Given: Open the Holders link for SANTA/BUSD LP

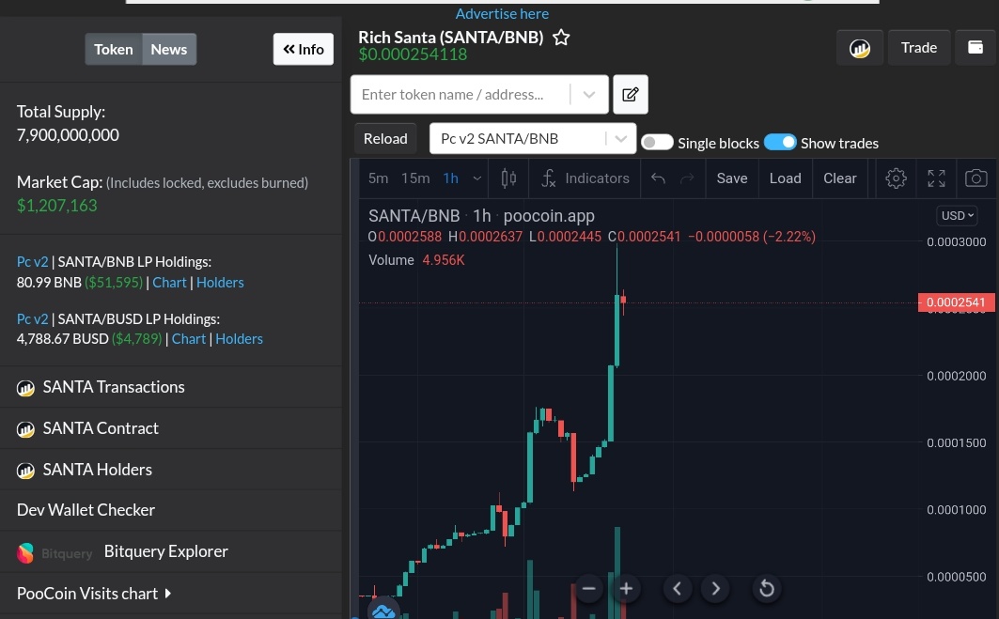Looking at the screenshot, I should 239,339.
